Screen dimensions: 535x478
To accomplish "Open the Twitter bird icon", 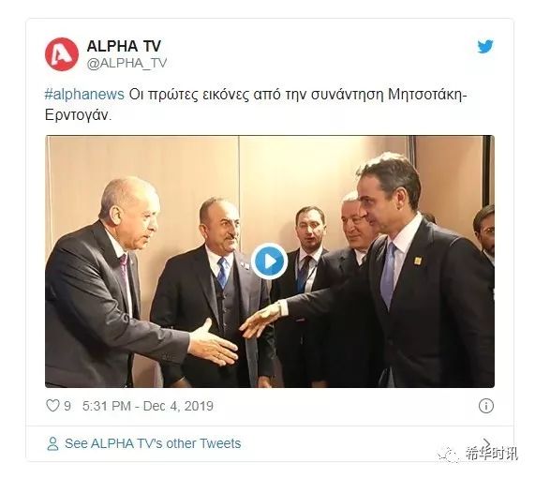I will [485, 47].
